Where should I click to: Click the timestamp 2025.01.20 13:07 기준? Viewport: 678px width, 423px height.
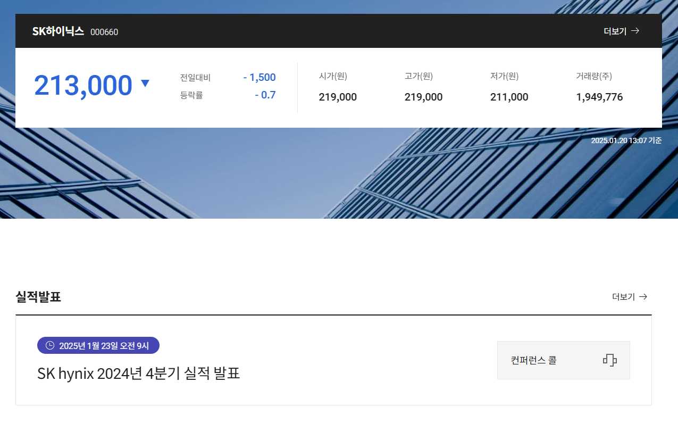pos(626,140)
